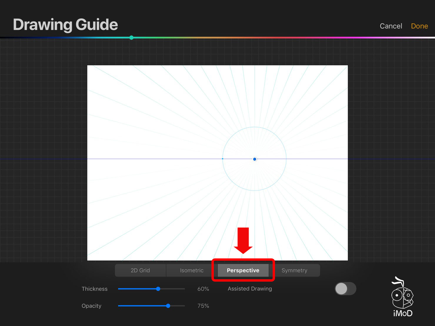Click the Thickness slider handle

[x=158, y=289]
